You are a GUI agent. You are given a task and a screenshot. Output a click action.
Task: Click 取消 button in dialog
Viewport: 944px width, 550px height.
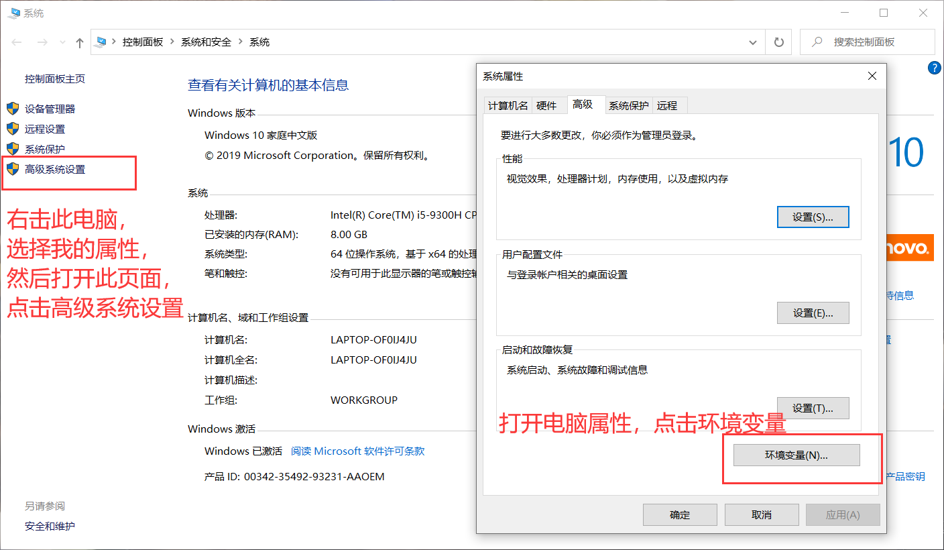coord(762,514)
